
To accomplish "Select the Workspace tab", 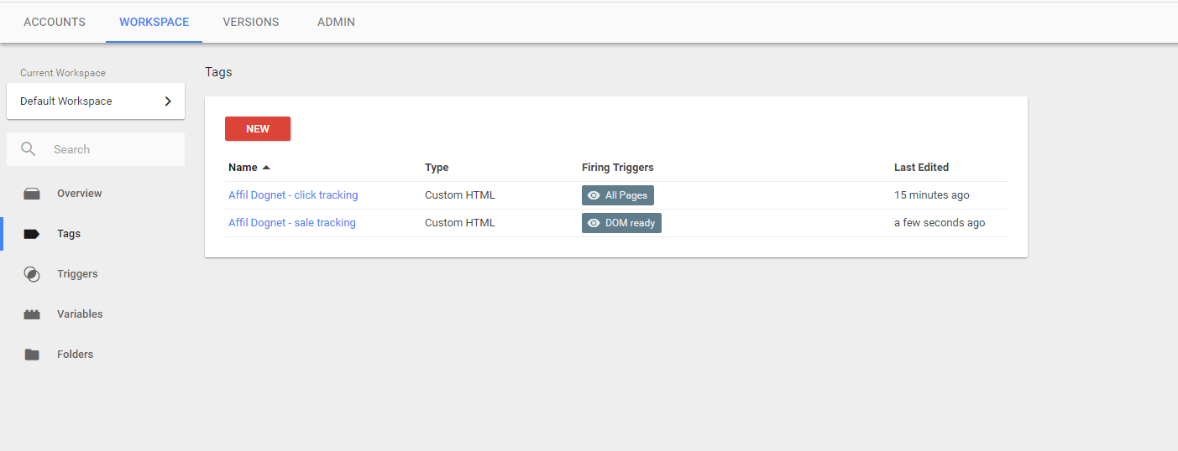I will point(154,22).
